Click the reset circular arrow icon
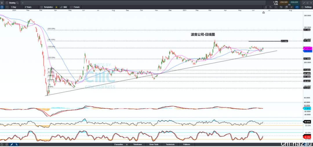The width and height of the screenshot is (313, 147). coord(2,144)
